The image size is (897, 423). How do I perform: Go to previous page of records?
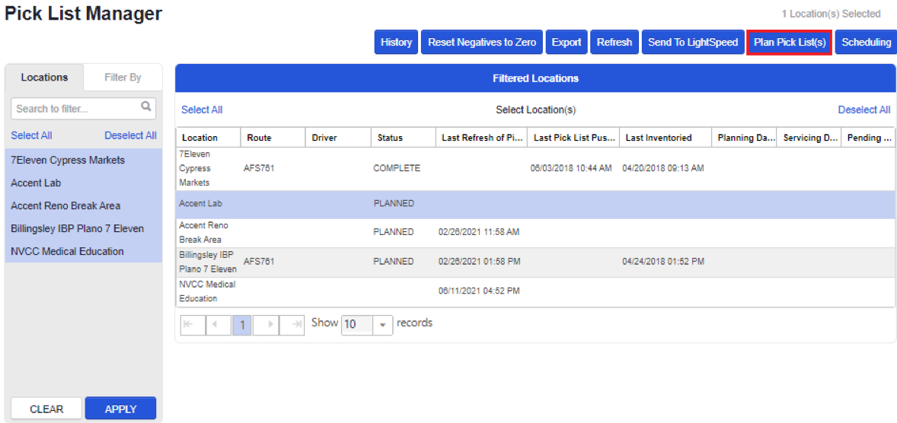216,325
